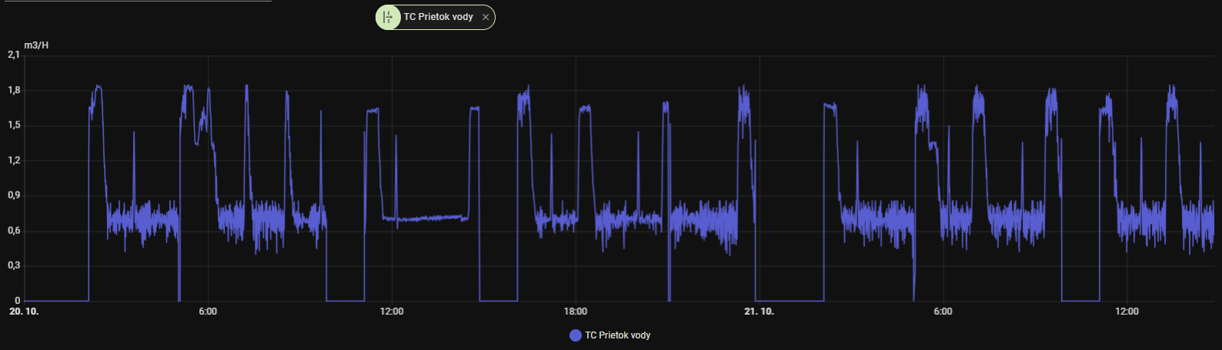Click the 20. 10. date label on the time axis
The image size is (1222, 350).
[x=24, y=312]
